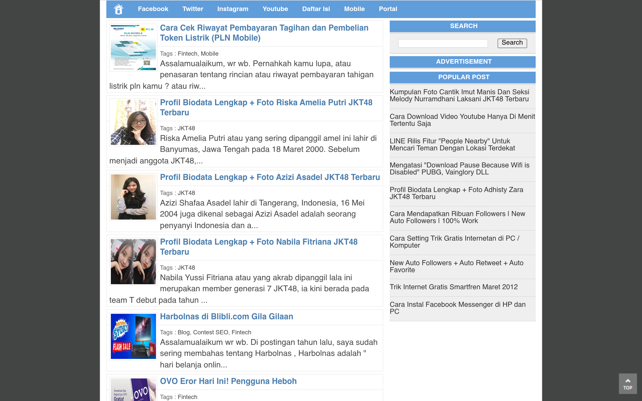Click the OVO post thumbnail
Viewport: 642px width, 401px height.
click(133, 389)
